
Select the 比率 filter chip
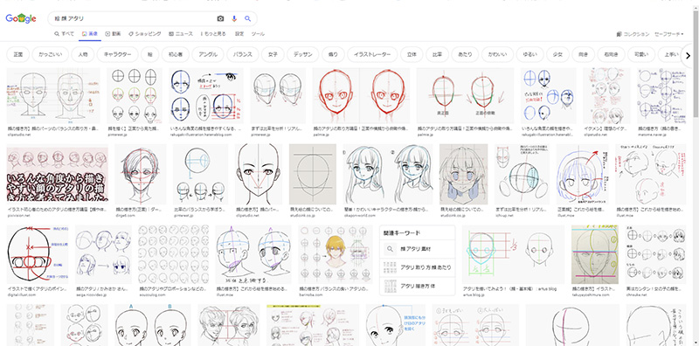click(x=437, y=54)
